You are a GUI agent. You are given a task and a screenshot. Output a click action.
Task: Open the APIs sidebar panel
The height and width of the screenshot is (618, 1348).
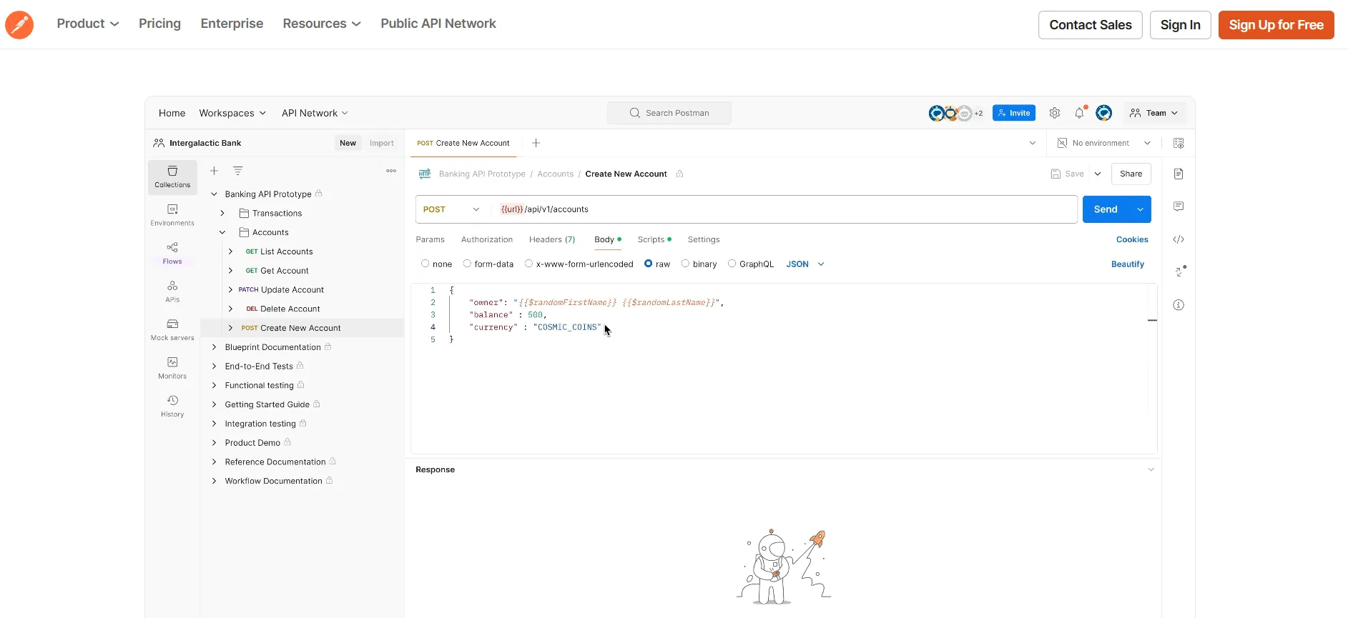coord(172,291)
